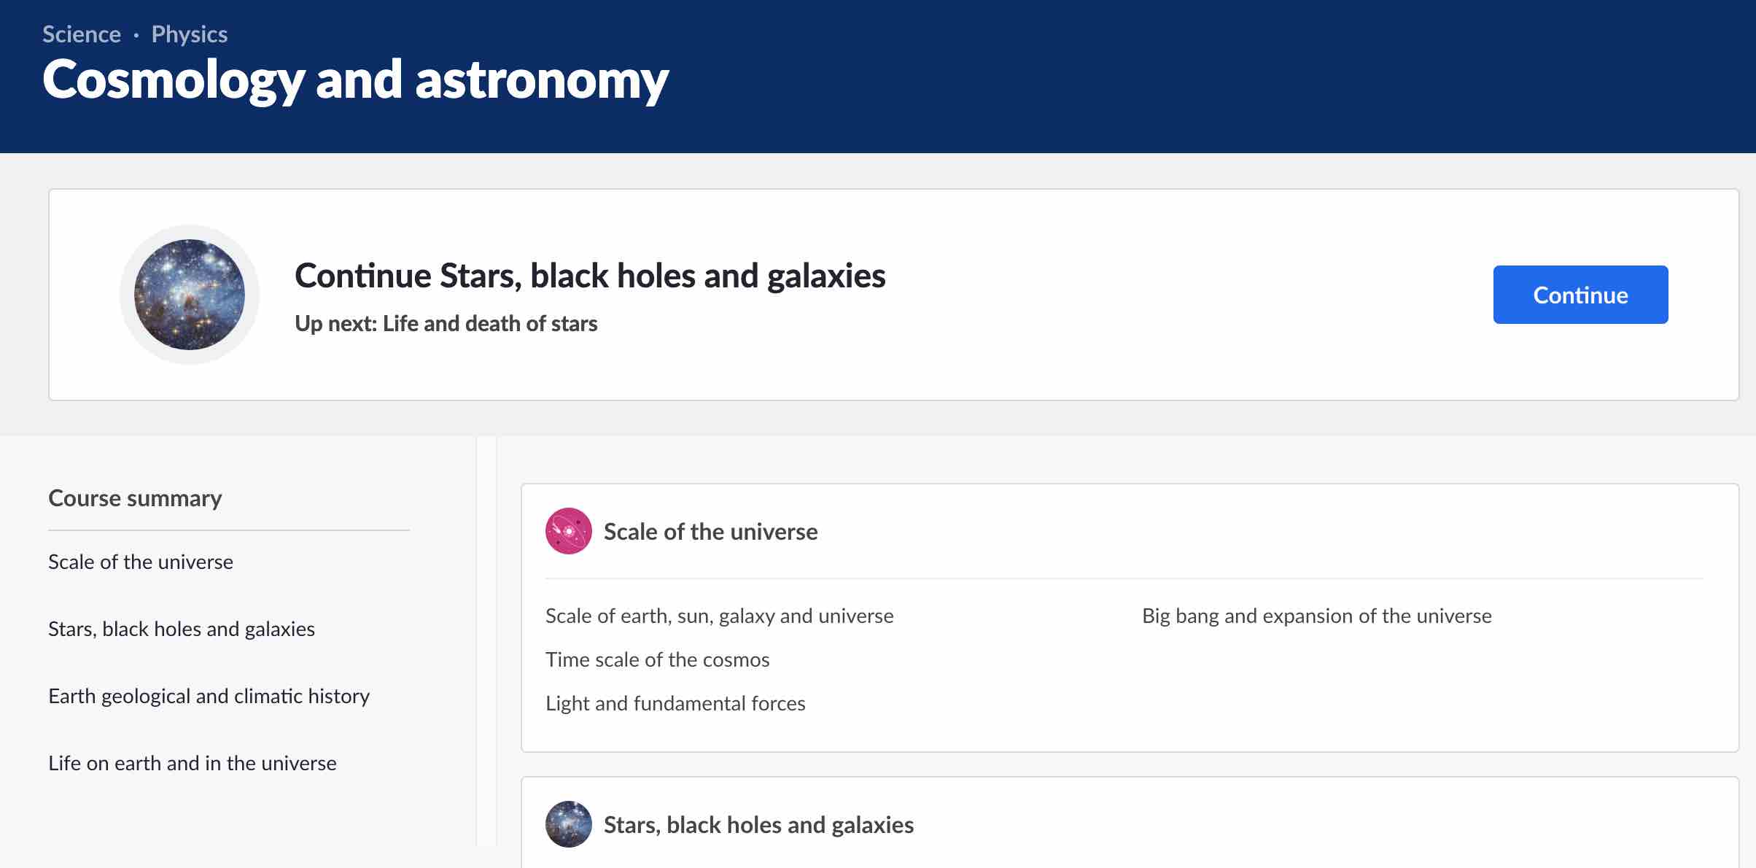Image resolution: width=1756 pixels, height=868 pixels.
Task: Click the Science breadcrumb link
Action: [x=82, y=34]
